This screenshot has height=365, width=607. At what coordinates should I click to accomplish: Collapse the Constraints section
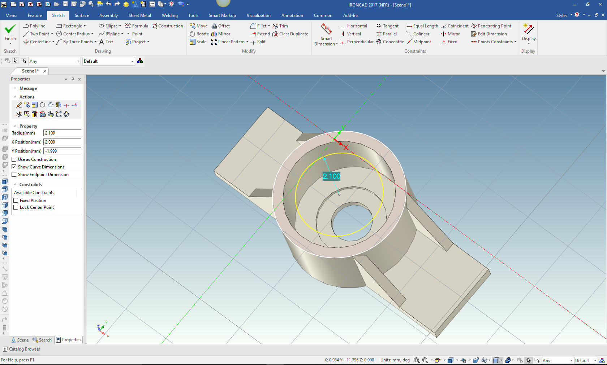[15, 185]
